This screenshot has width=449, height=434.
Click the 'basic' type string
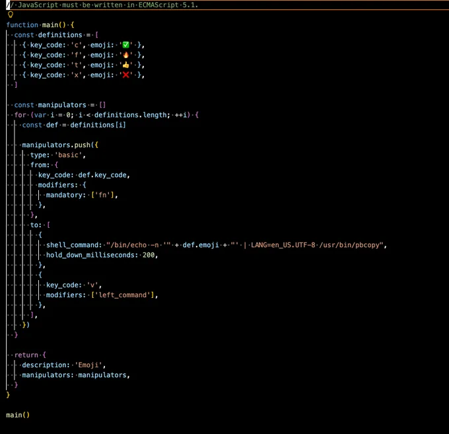pos(68,155)
